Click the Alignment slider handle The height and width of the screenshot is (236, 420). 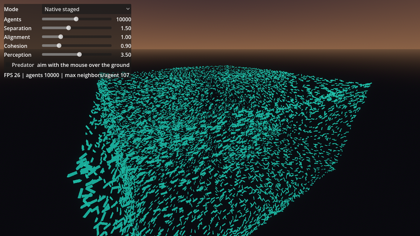[61, 37]
